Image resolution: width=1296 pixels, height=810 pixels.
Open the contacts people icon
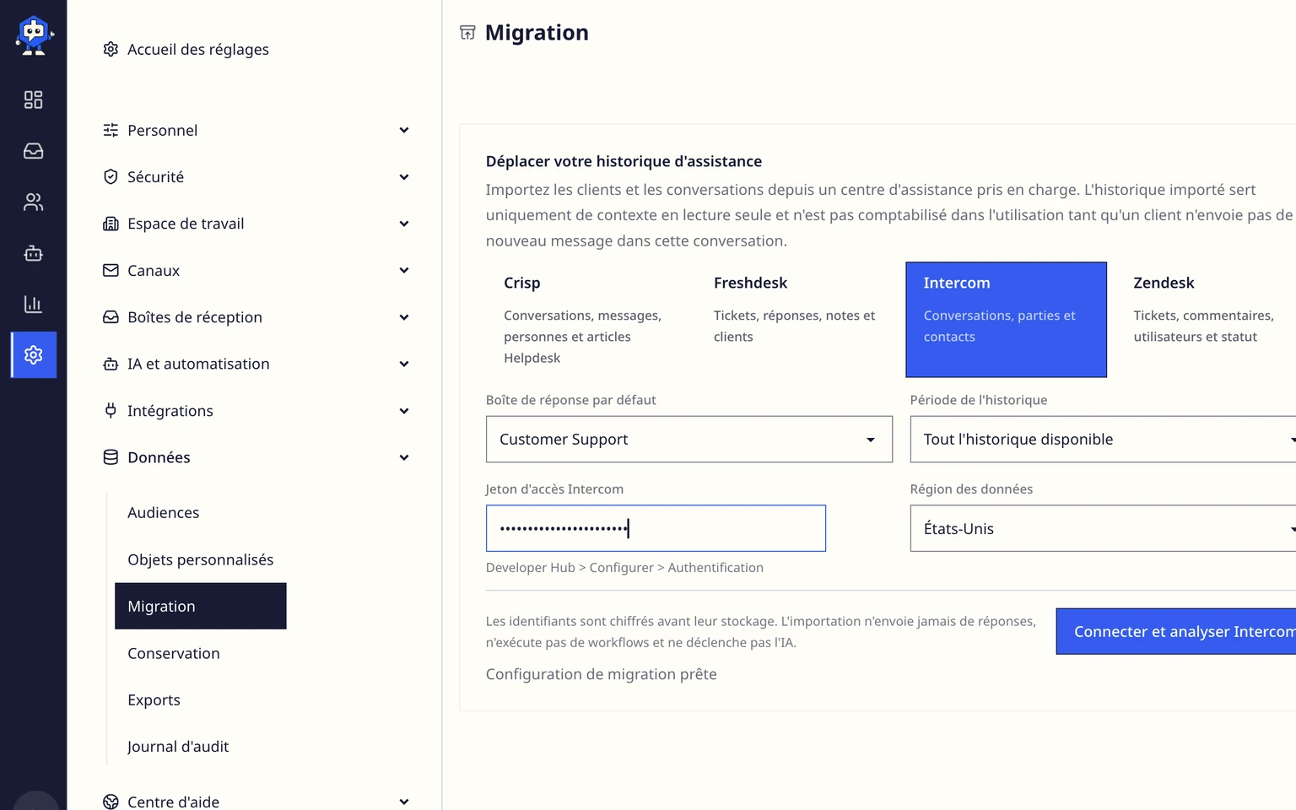tap(33, 202)
